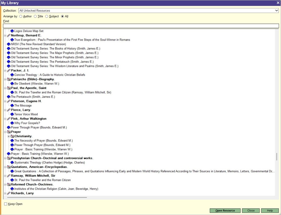
Task: Click the Help button
Action: pyautogui.click(x=270, y=211)
